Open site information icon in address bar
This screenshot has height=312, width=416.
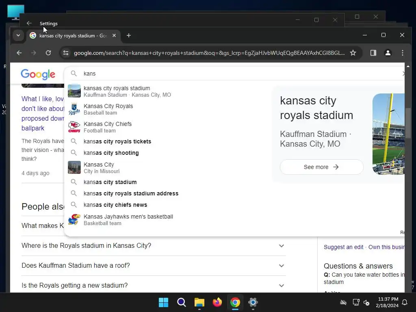point(66,53)
